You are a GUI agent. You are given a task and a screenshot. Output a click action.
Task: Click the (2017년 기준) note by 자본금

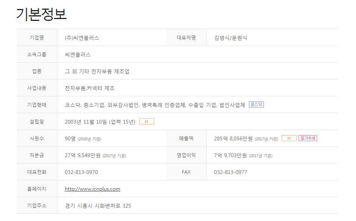click(115, 156)
